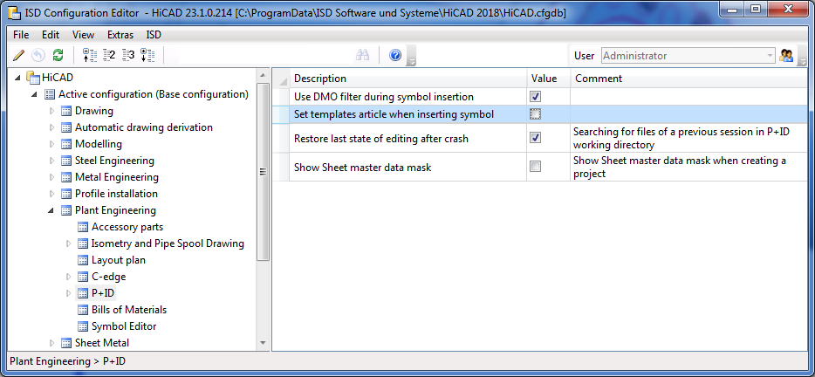Expand the Steel Engineering tree node
Screen dimensions: 815x377
pos(52,161)
